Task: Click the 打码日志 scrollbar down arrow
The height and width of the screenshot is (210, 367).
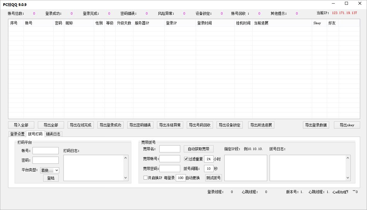Action: [126, 178]
